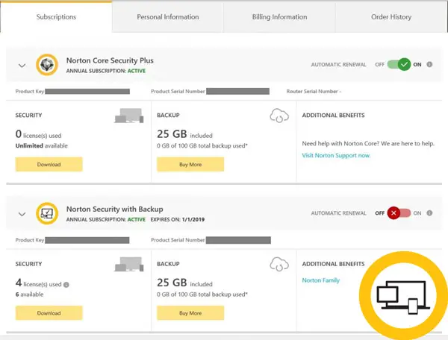Viewport: 448px width, 340px height.
Task: Click the info icon beside 4 license(s) used
Action: [x=67, y=284]
